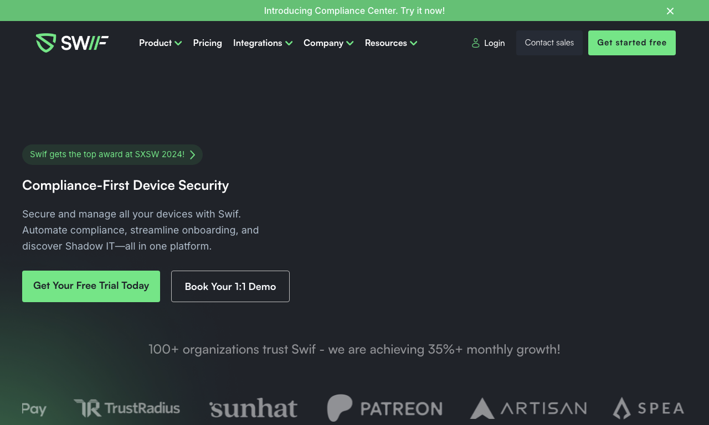Expand the Product dropdown menu

coord(160,43)
